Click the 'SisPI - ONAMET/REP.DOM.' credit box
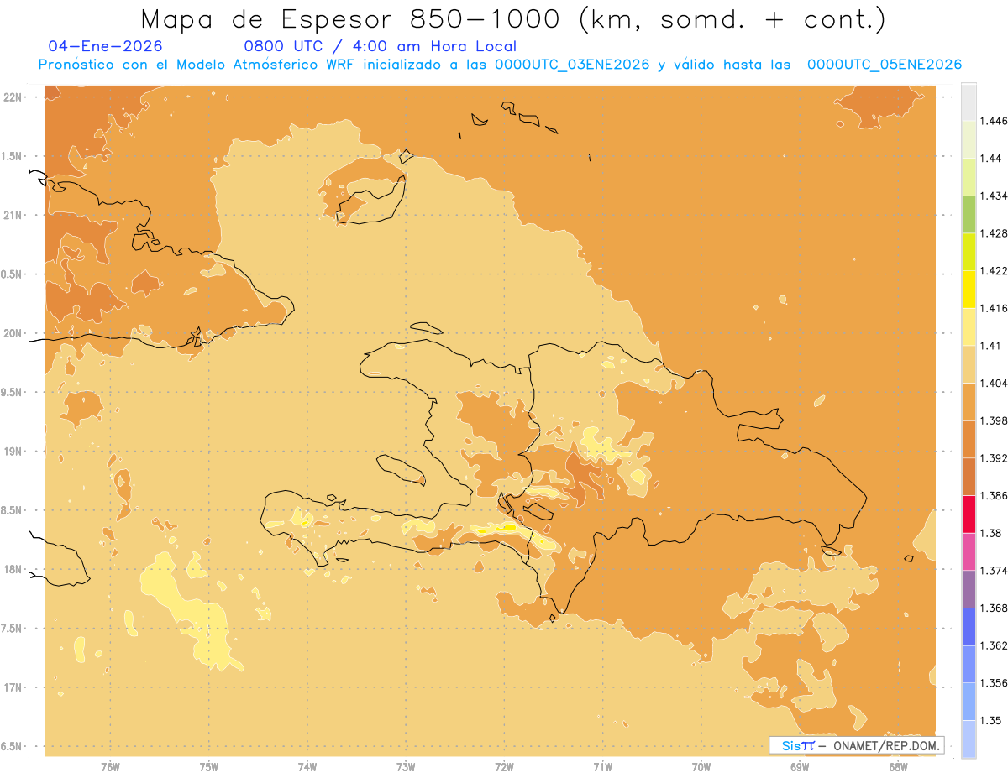1008x778 pixels. (856, 745)
